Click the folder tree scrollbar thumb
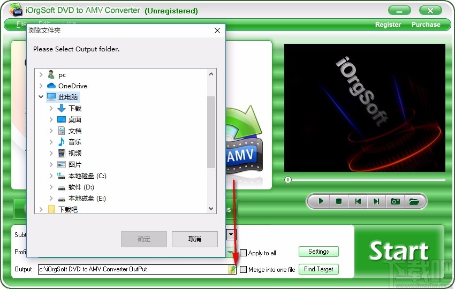Image resolution: width=455 pixels, height=289 pixels. (x=211, y=132)
